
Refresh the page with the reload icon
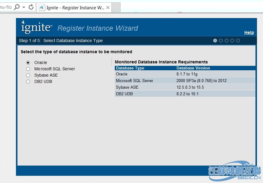(31, 7)
